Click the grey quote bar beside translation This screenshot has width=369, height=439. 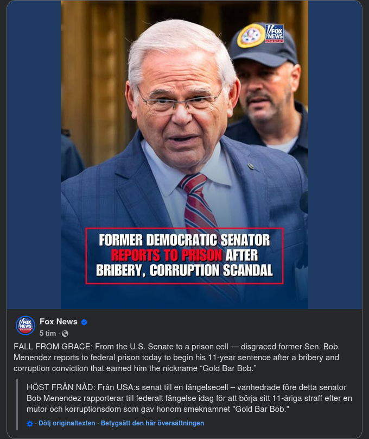coord(17,404)
